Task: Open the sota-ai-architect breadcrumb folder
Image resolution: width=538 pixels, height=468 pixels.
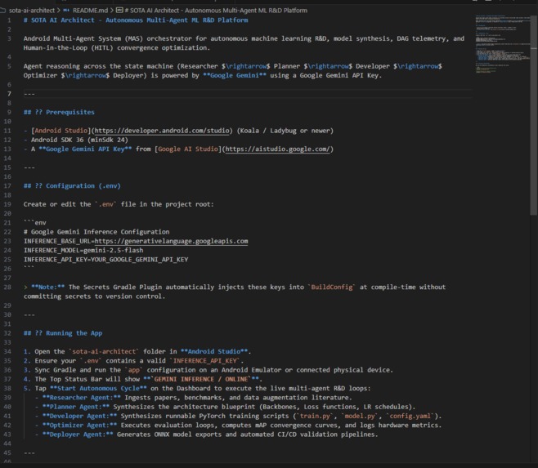Action: (x=32, y=11)
